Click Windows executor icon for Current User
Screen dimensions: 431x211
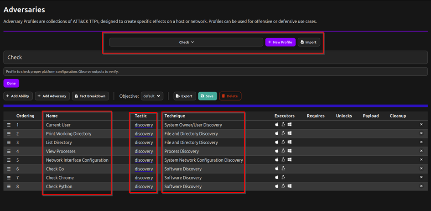pos(290,125)
